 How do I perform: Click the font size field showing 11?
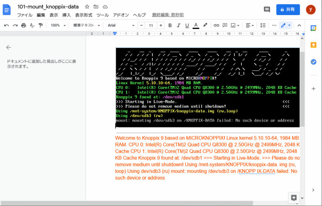coord(151,25)
